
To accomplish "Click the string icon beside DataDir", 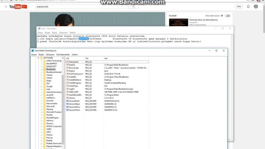I will [67, 65].
